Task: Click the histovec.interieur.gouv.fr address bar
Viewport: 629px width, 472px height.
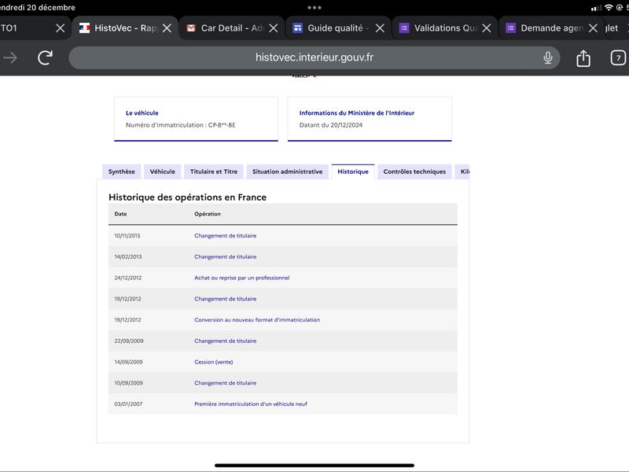Action: [314, 57]
